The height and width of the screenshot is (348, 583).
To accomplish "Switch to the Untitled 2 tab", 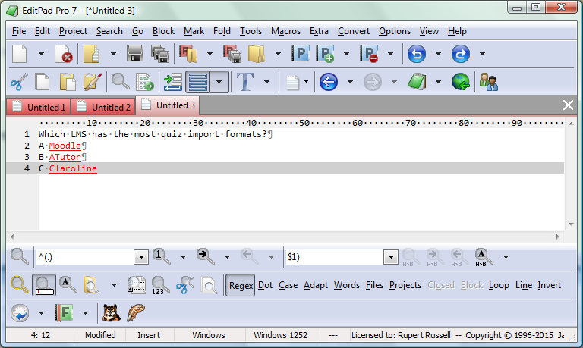I will click(x=102, y=107).
